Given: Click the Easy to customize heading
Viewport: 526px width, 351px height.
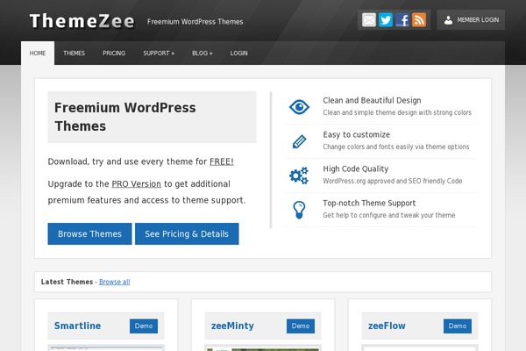Looking at the screenshot, I should click(x=356, y=134).
